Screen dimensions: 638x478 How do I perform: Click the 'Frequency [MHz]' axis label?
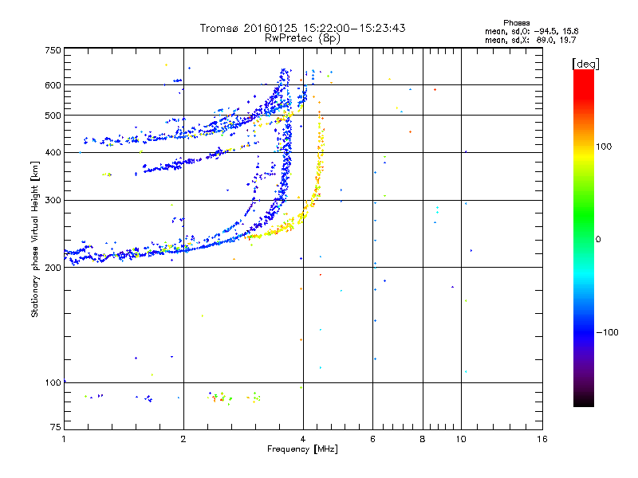click(x=302, y=449)
